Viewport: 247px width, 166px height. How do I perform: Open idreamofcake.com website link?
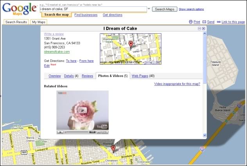point(57,52)
